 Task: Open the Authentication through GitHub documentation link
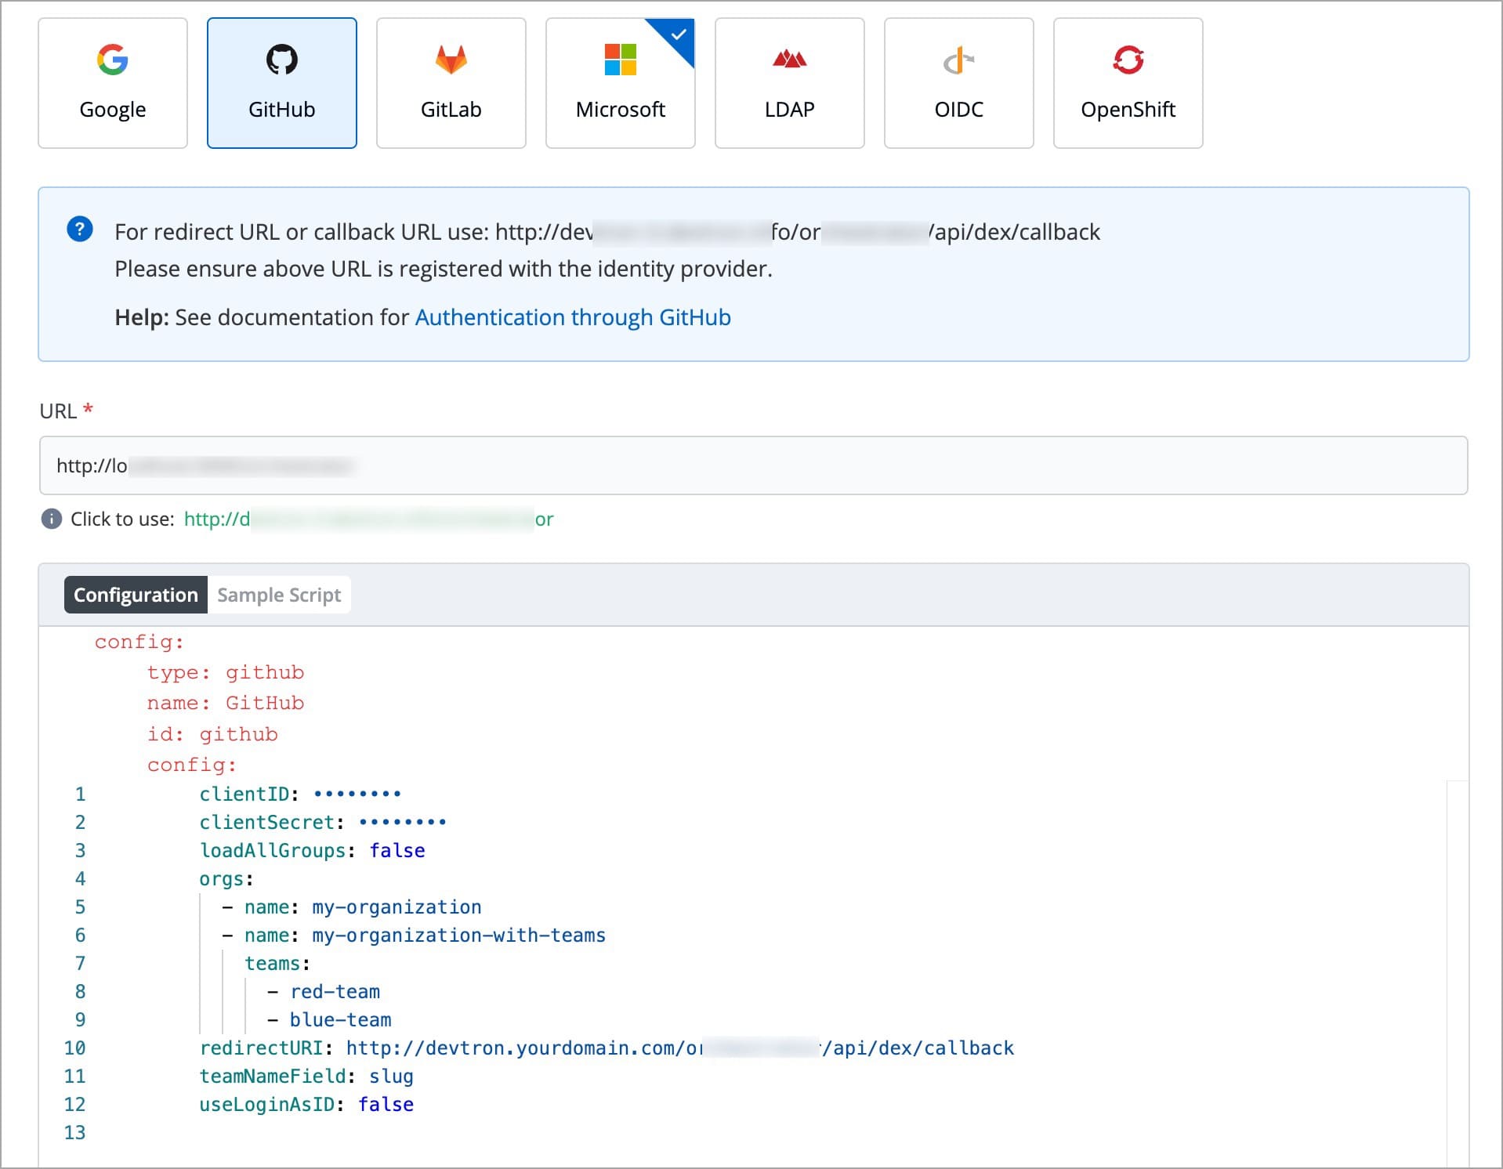pos(572,317)
